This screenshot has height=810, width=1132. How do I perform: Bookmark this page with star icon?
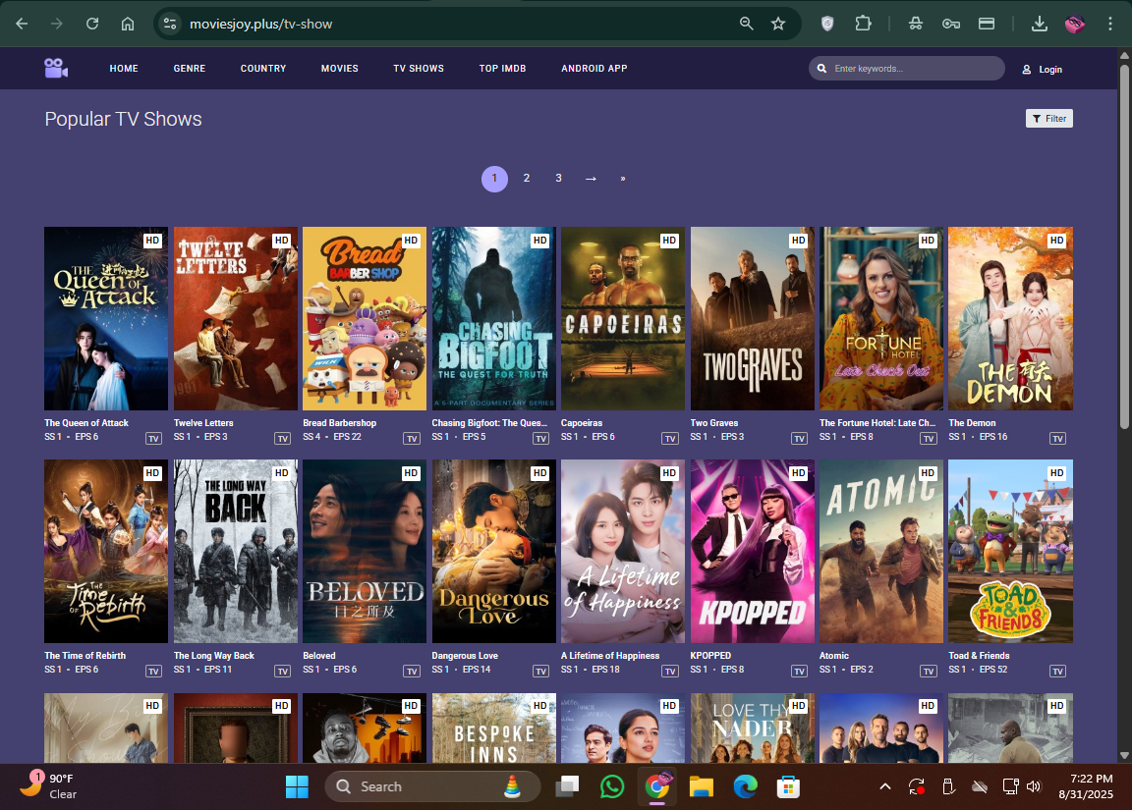point(778,24)
